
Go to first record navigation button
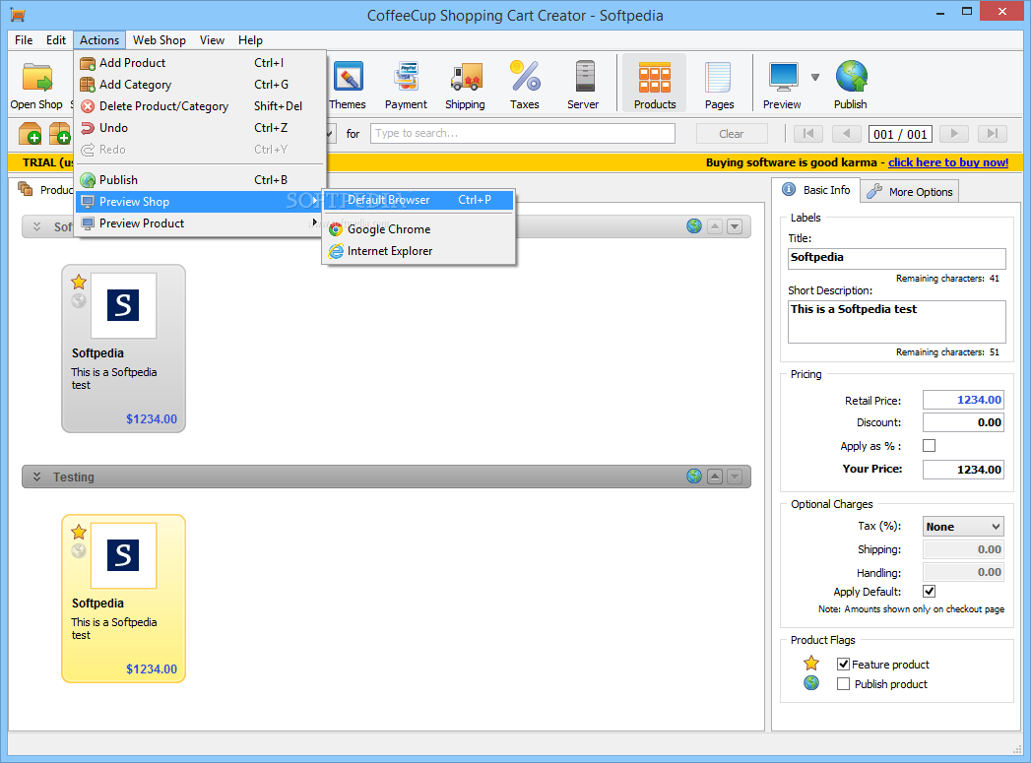pos(808,134)
